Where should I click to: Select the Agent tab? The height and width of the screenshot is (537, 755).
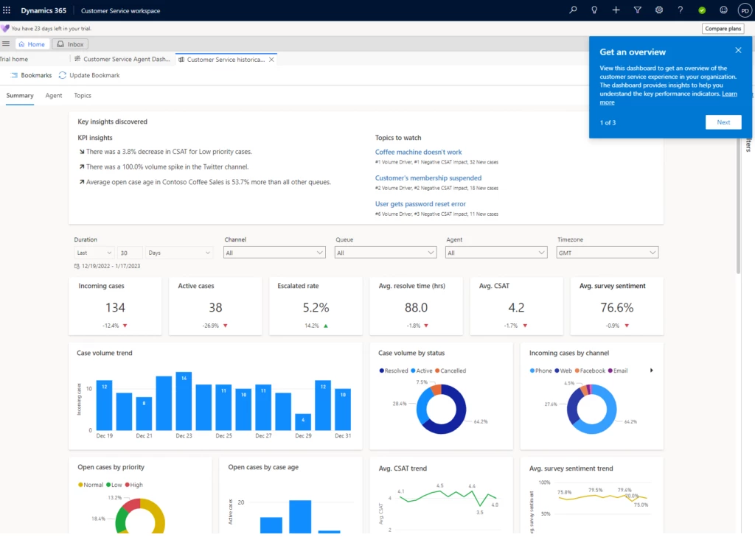53,95
